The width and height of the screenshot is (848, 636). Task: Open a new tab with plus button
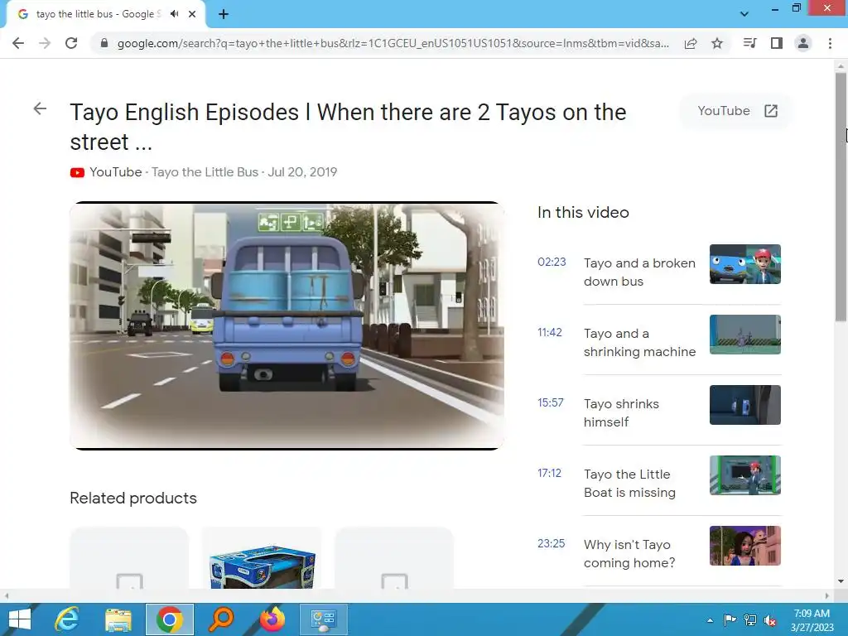point(224,14)
